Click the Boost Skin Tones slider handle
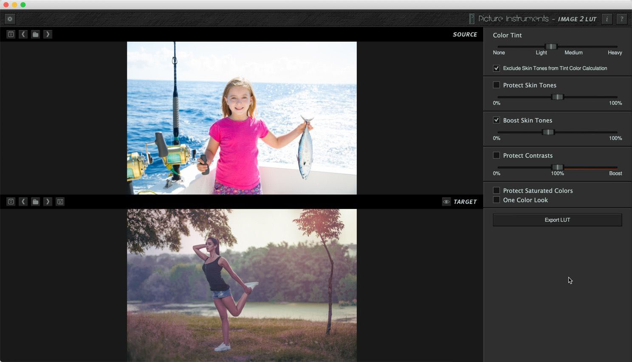The width and height of the screenshot is (632, 362). tap(548, 132)
